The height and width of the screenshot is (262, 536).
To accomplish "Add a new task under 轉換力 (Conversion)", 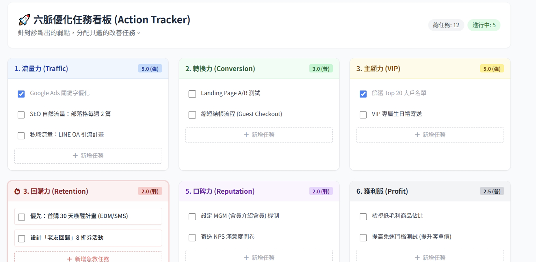I will [259, 135].
